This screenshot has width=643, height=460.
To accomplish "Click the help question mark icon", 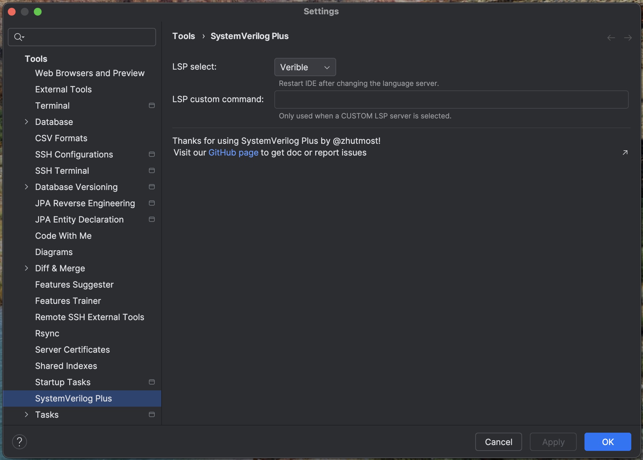I will [20, 442].
